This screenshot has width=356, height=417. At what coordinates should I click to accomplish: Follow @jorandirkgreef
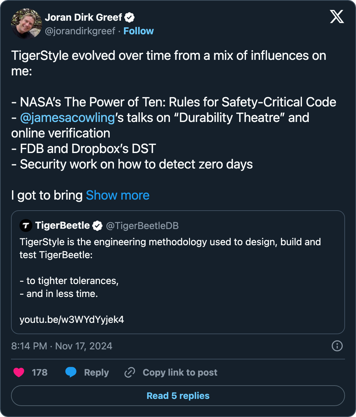139,31
